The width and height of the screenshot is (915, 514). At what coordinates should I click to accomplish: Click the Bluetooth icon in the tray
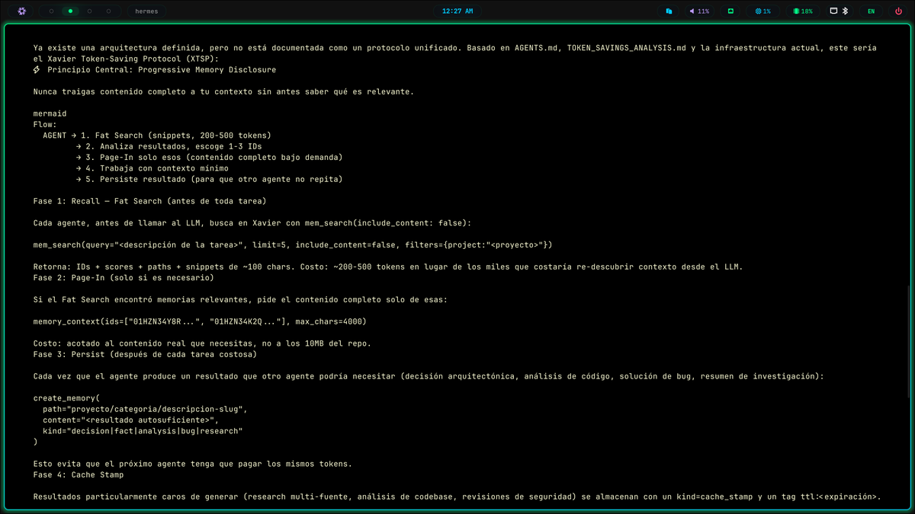click(845, 11)
